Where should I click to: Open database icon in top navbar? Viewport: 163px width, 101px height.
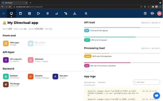click(x=30, y=13)
